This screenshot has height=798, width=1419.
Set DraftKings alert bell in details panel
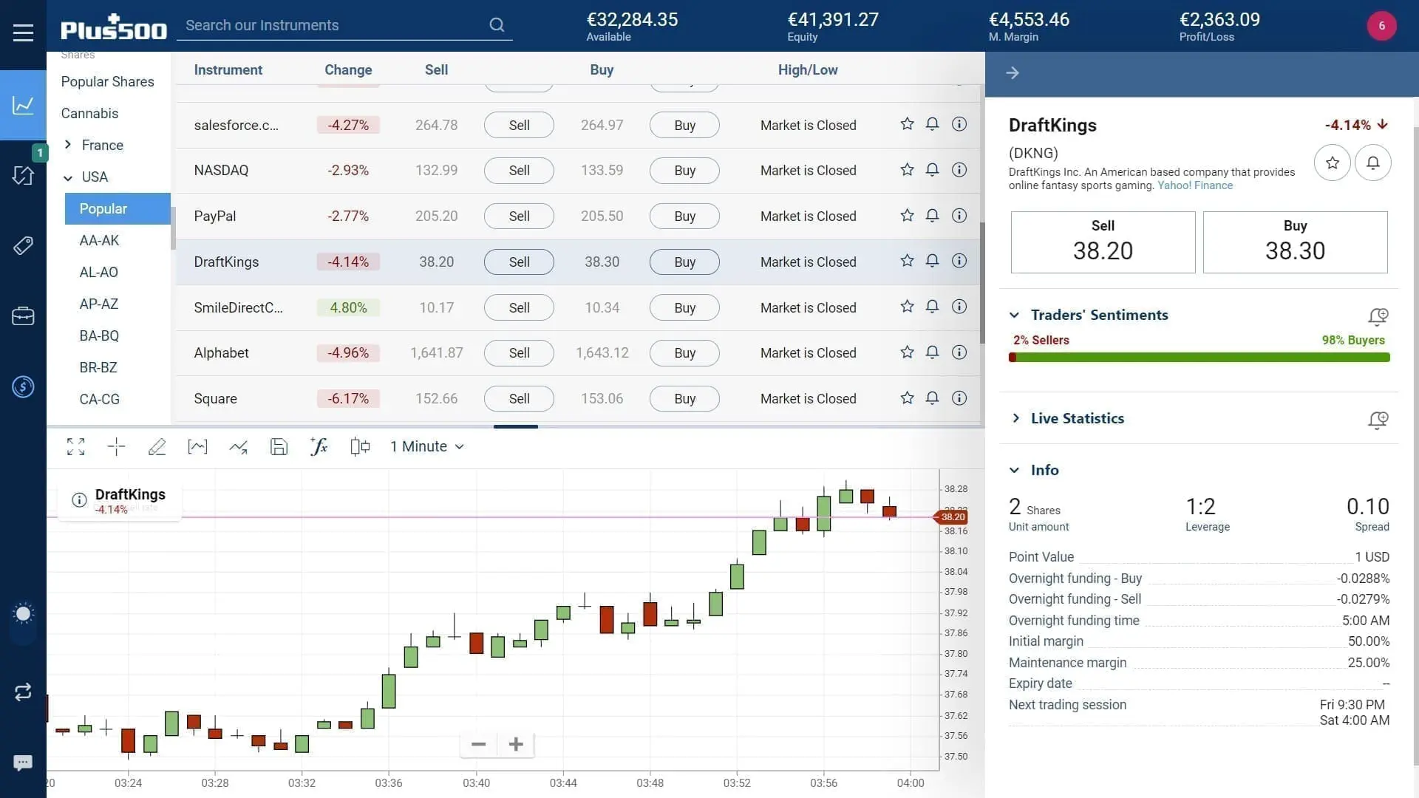(x=1372, y=163)
